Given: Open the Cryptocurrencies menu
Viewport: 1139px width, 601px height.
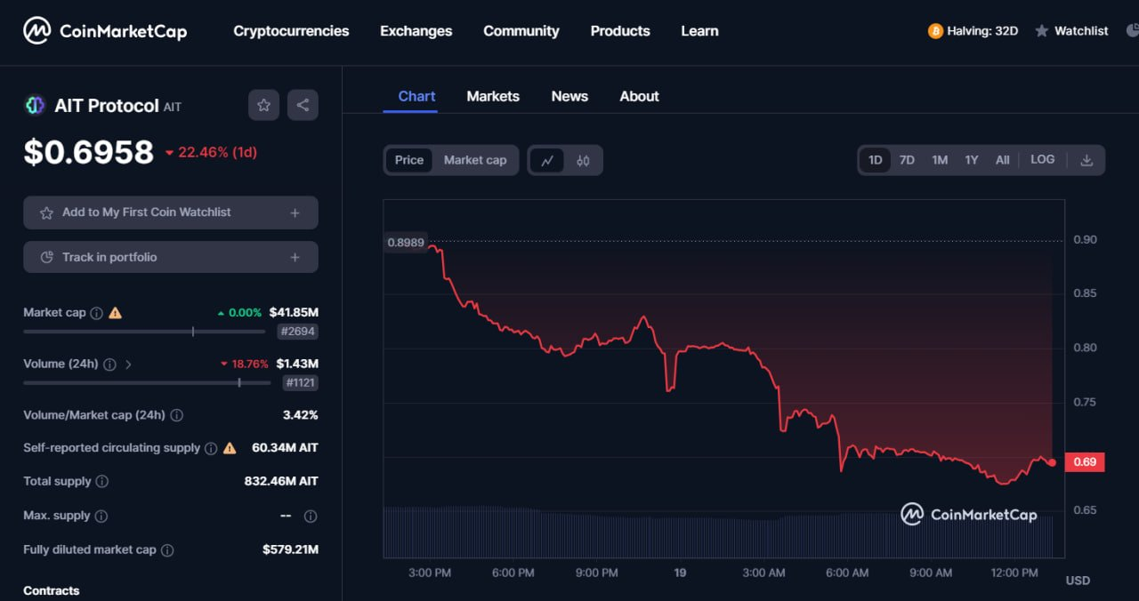Looking at the screenshot, I should 291,31.
